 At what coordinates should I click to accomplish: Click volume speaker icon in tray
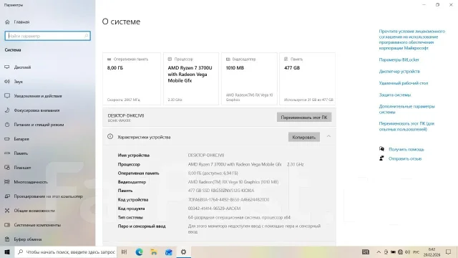coord(408,252)
